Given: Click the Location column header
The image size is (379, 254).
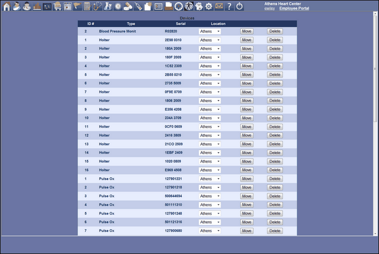Looking at the screenshot, I should [x=218, y=24].
